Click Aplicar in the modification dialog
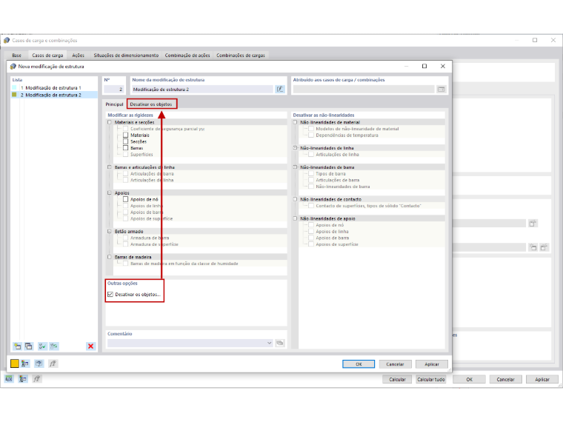This screenshot has width=563, height=422. click(432, 364)
